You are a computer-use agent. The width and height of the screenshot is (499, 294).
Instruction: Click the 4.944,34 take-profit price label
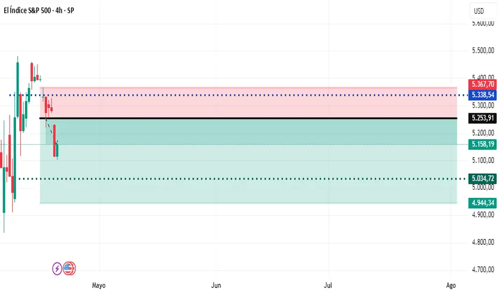(x=482, y=203)
